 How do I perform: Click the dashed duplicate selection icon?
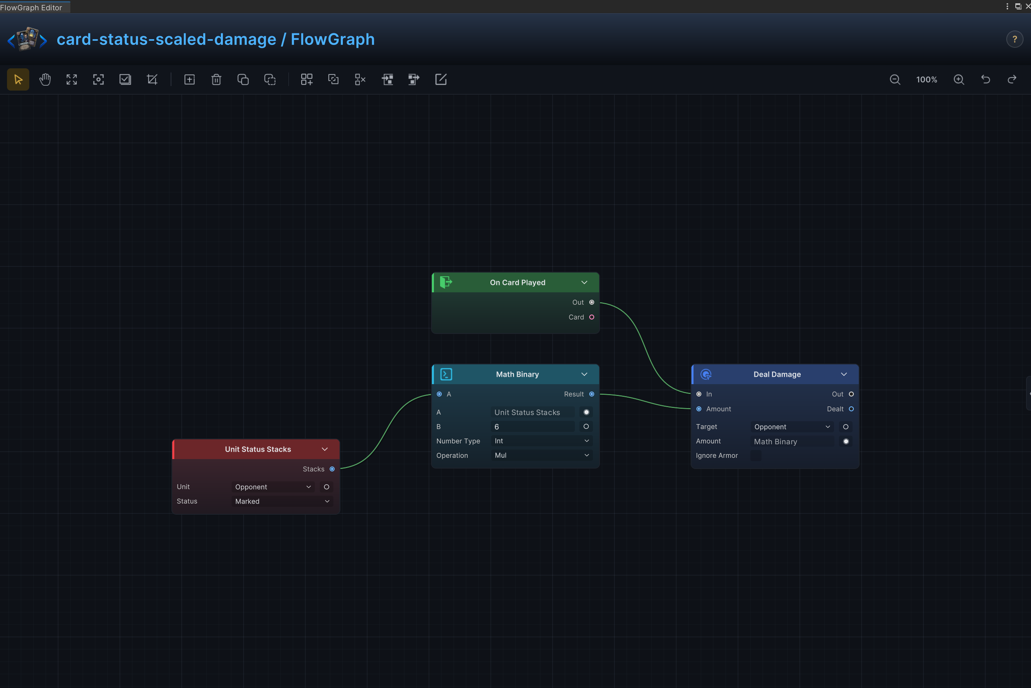coord(269,79)
